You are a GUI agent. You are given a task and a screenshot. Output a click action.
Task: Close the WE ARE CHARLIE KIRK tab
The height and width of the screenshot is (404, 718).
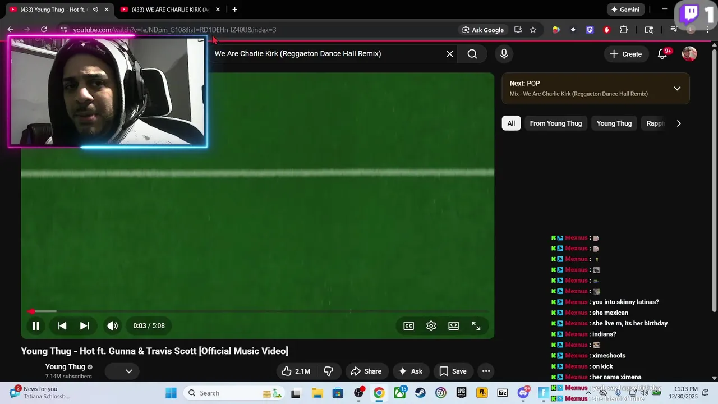[x=218, y=10]
